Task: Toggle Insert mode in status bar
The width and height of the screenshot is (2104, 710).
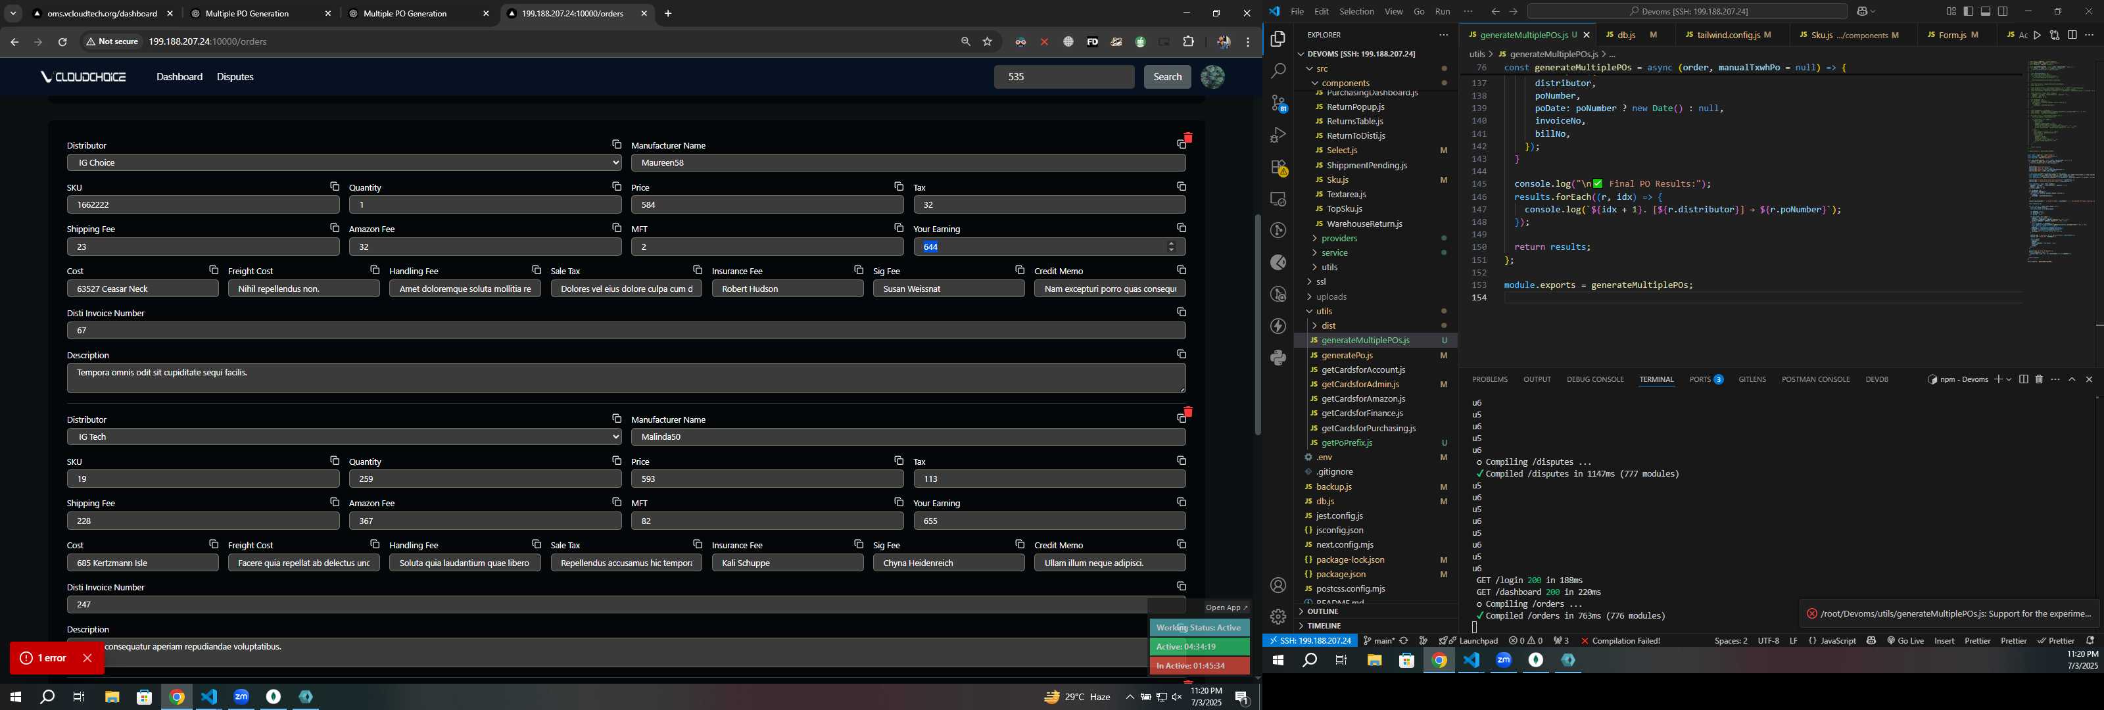Action: pyautogui.click(x=1944, y=640)
